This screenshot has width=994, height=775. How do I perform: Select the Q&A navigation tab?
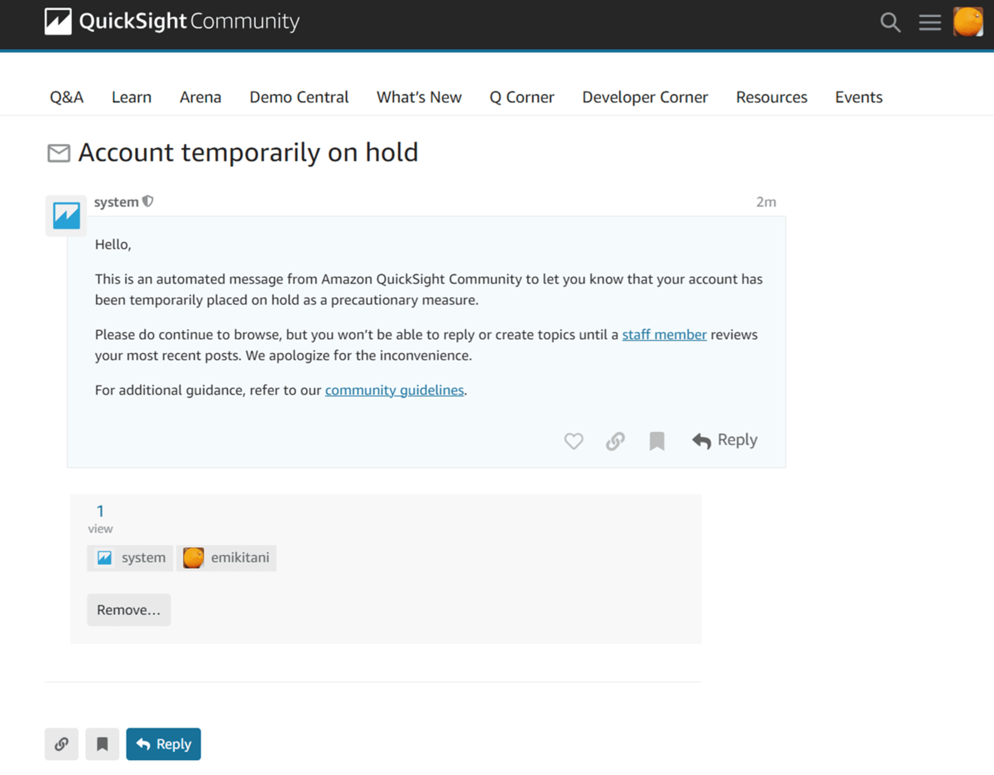coord(67,97)
